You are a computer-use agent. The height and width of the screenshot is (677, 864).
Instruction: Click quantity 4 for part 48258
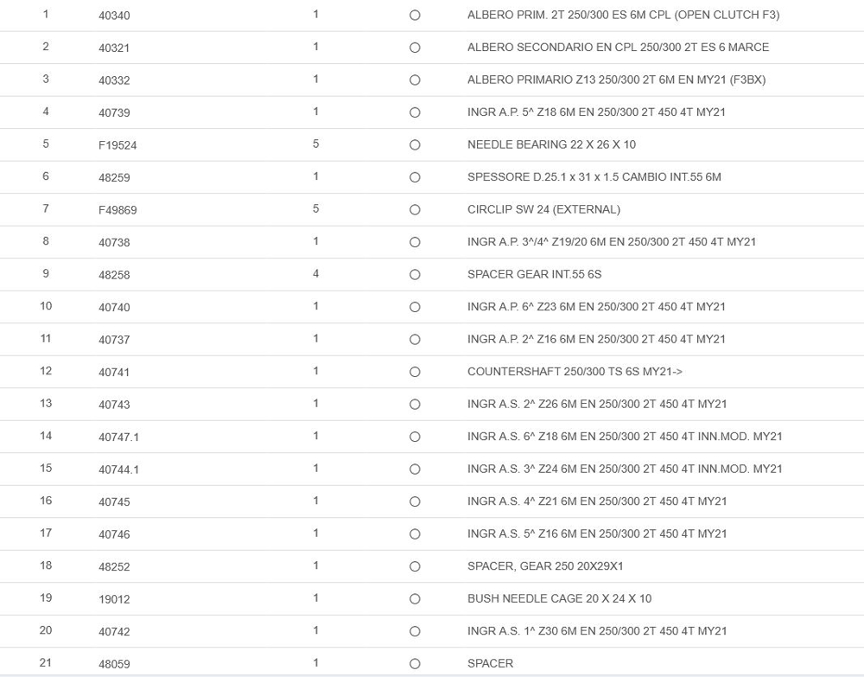(x=315, y=274)
